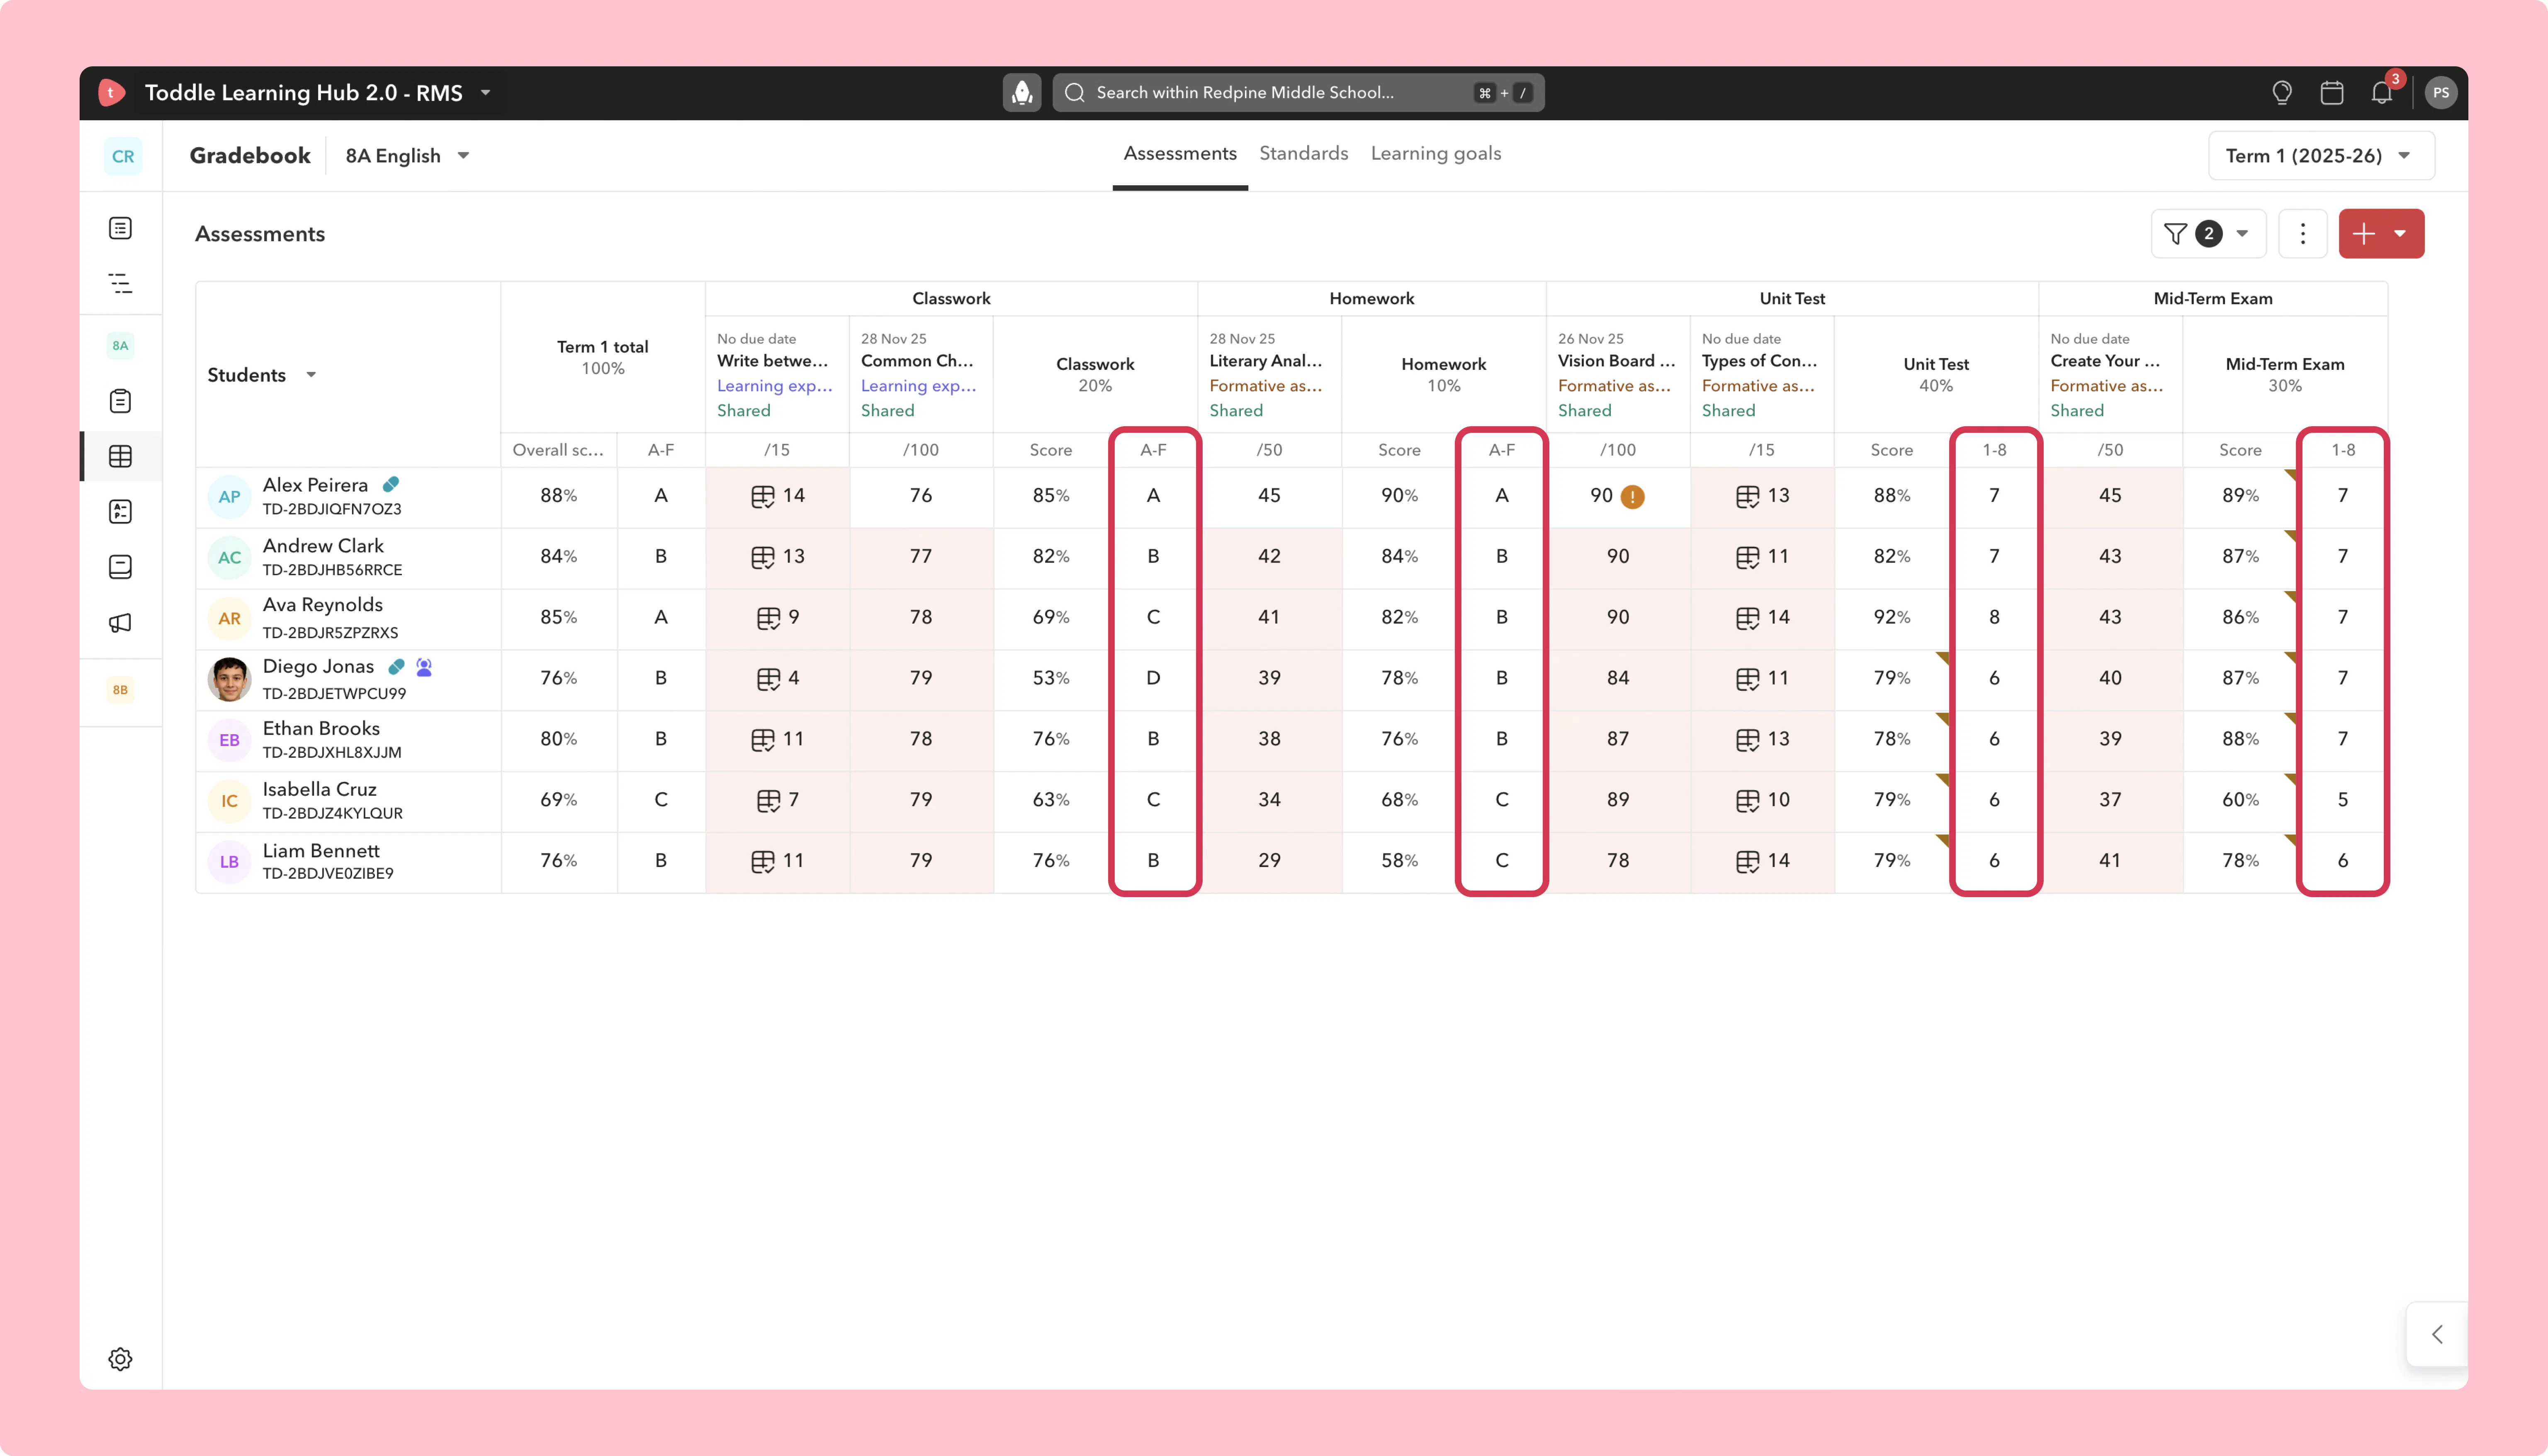Select Isabella Cruz student name

tap(320, 790)
